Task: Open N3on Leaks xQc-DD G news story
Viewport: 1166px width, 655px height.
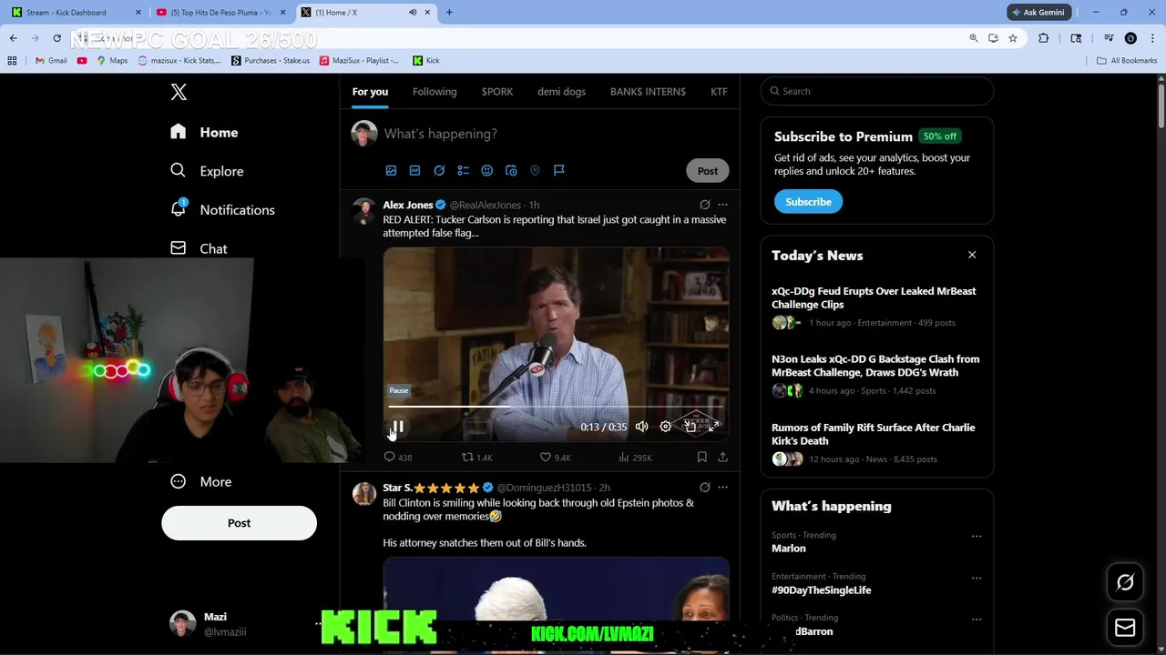Action: coord(876,375)
